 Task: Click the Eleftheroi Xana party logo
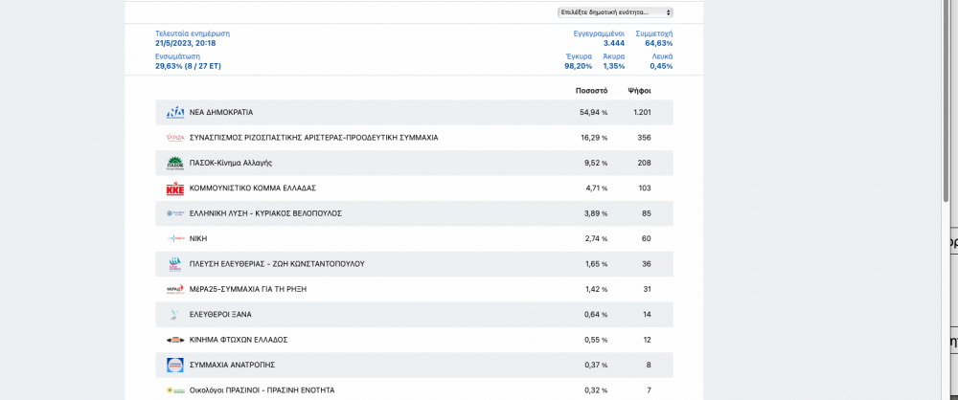pos(175,315)
